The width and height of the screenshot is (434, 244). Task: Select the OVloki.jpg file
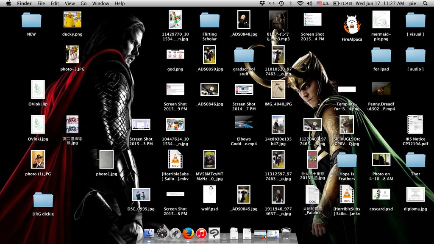tap(38, 128)
